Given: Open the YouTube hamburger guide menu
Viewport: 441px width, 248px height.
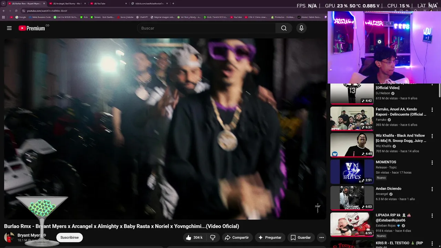Looking at the screenshot, I should (x=9, y=28).
